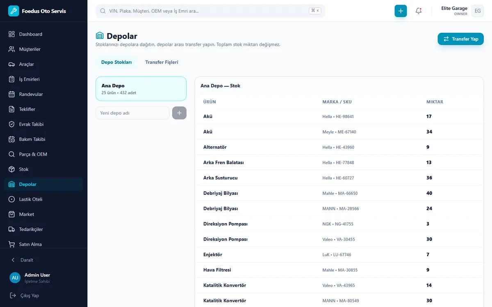The image size is (492, 307).
Task: Click SKU text Meyle • ME-67140
Action: (339, 132)
